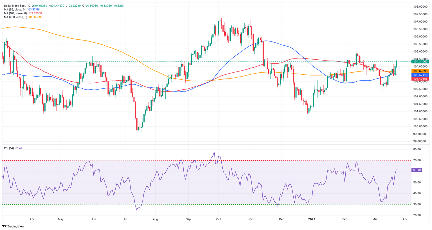The height and width of the screenshot is (230, 432).
Task: Click the C104.34060 close value in header
Action: [x=90, y=6]
